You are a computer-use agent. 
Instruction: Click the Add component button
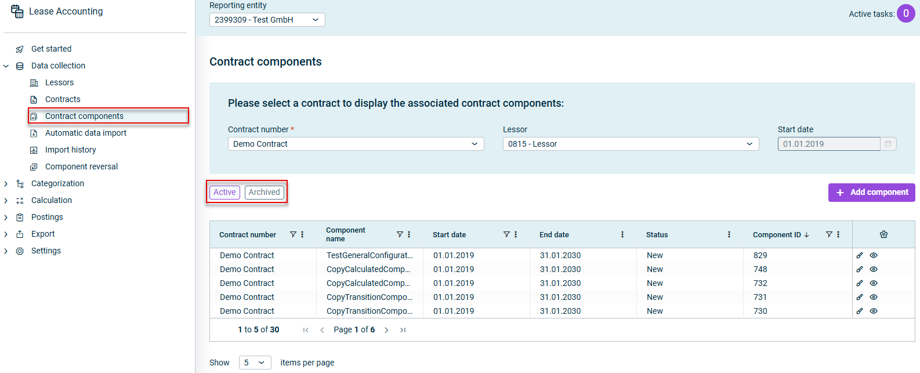(x=871, y=193)
